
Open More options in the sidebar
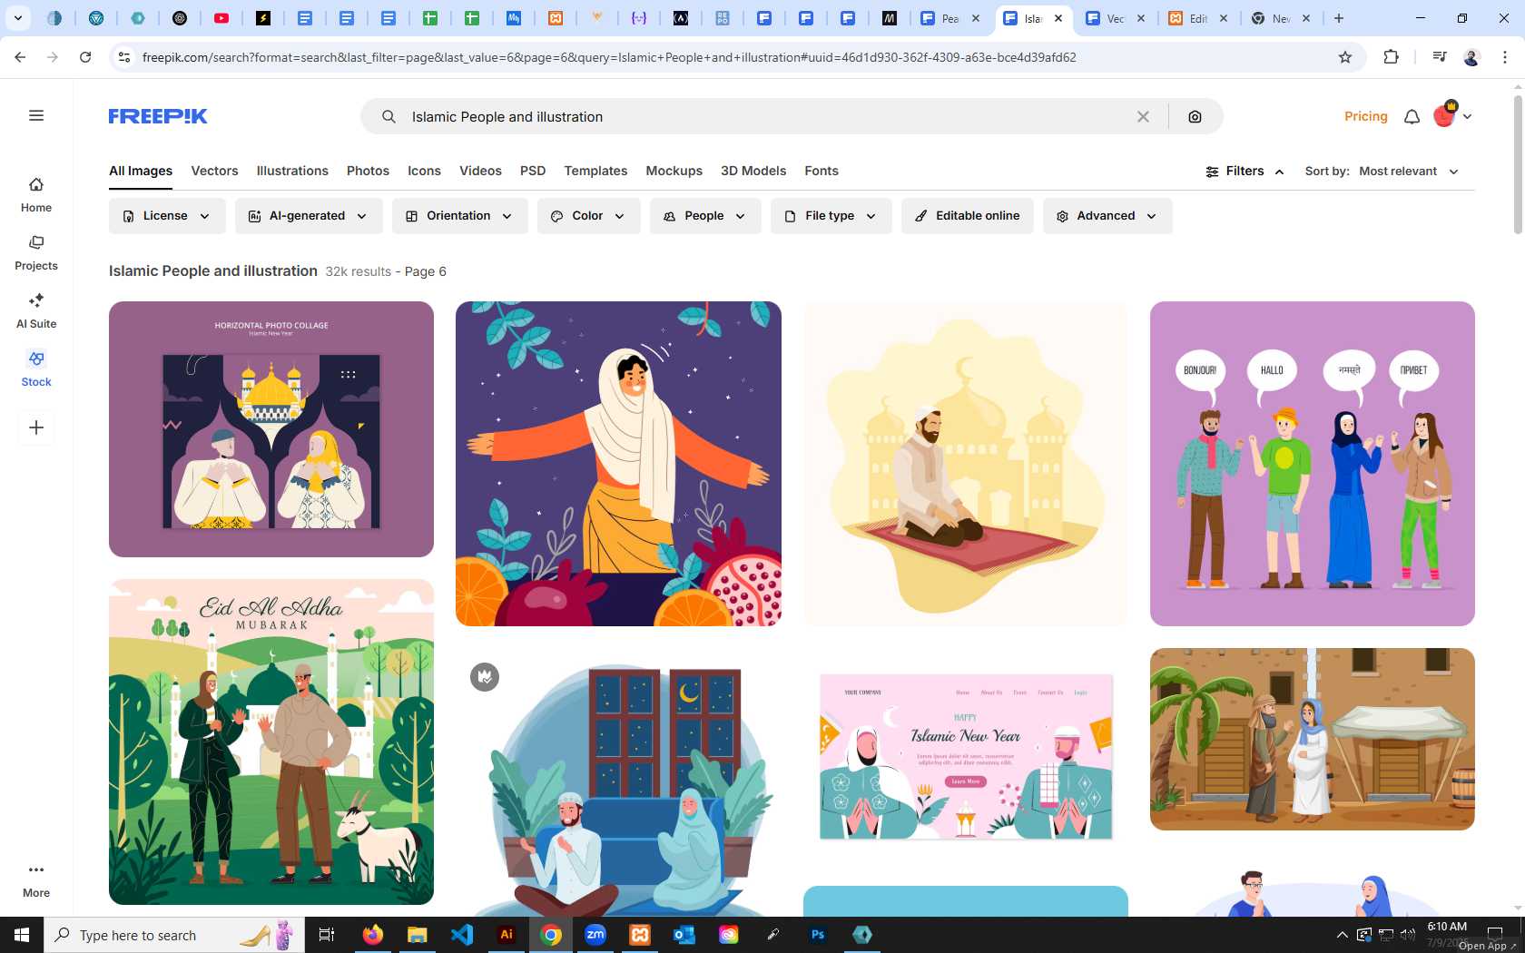click(36, 880)
